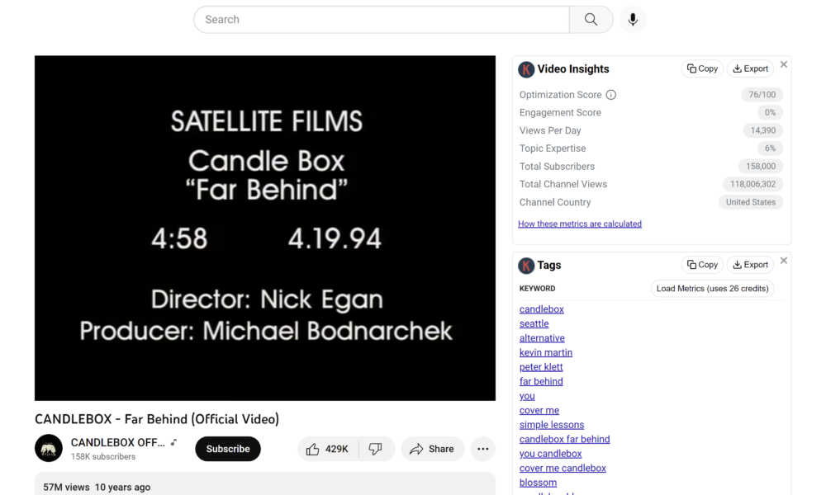Image resolution: width=826 pixels, height=495 pixels.
Task: Open the alternative tag link
Action: pyautogui.click(x=542, y=338)
